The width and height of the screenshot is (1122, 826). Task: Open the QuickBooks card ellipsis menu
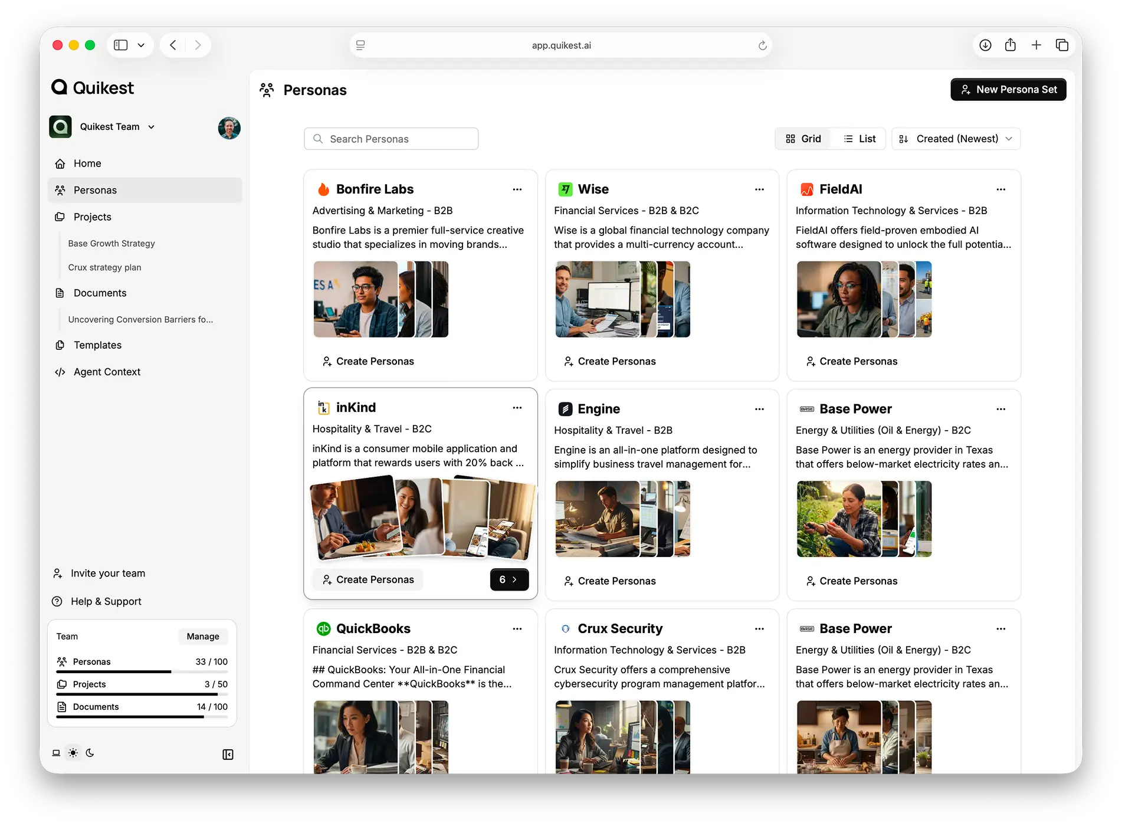point(517,629)
